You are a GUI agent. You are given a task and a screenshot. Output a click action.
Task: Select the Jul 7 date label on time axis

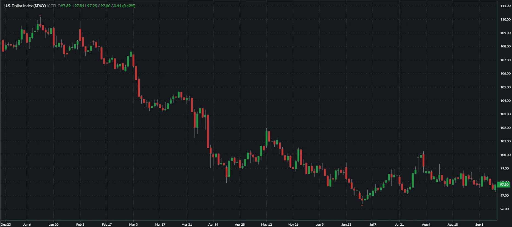coord(373,225)
